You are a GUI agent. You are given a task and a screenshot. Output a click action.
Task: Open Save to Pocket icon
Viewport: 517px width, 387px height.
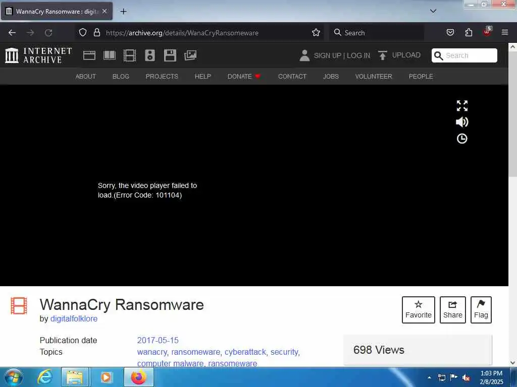[450, 32]
